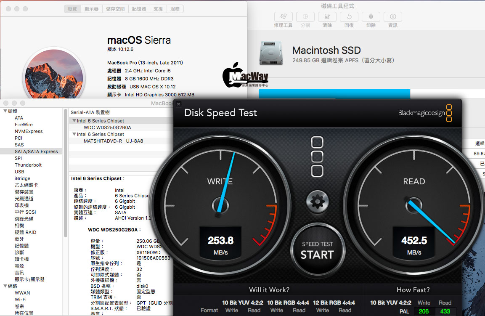Viewport: 485px width, 316px height.
Task: Switch to the 顯示器 tab
Action: [91, 9]
